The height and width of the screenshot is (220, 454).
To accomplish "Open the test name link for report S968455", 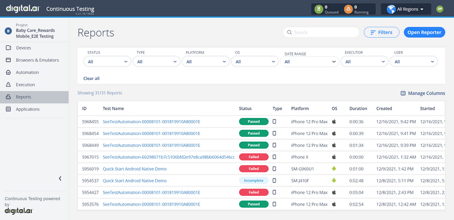I will pyautogui.click(x=151, y=121).
